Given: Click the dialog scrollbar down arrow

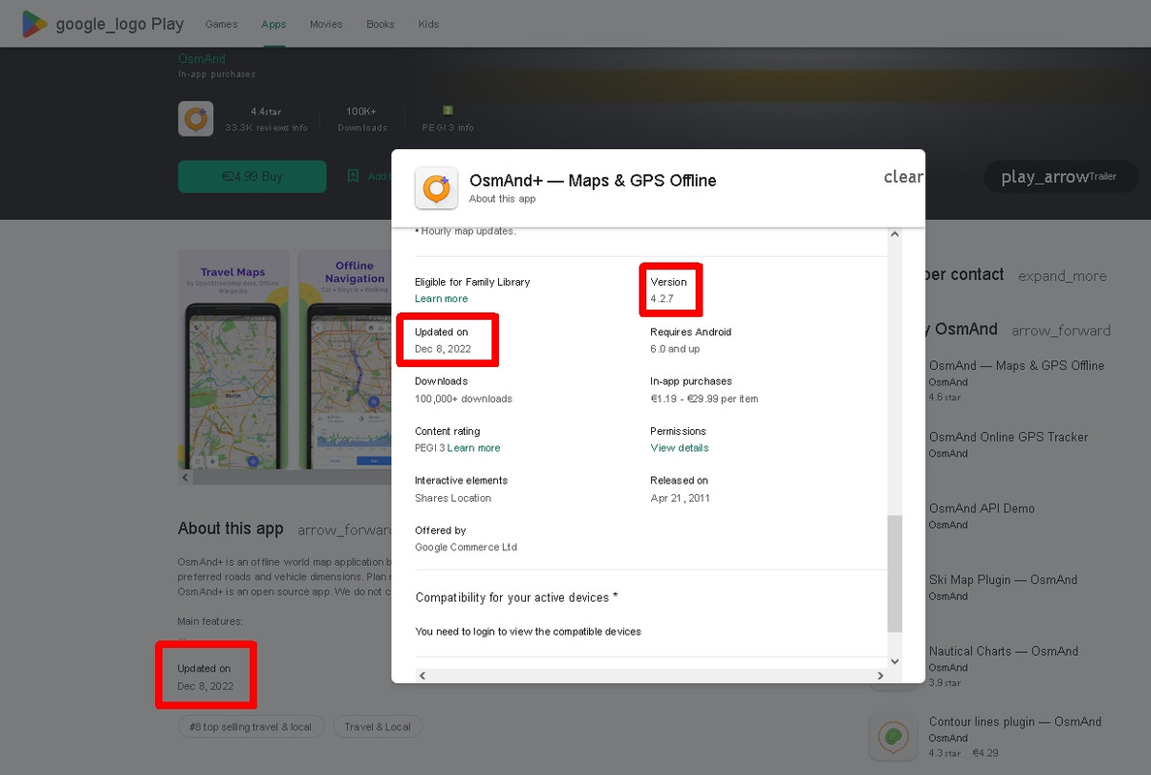Looking at the screenshot, I should click(x=895, y=662).
